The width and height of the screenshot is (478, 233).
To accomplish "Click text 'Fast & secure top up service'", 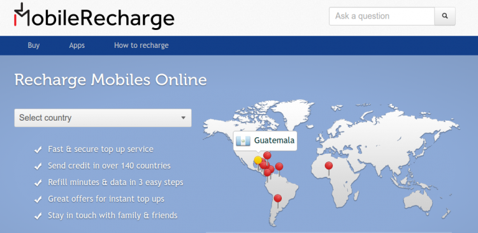I will pyautogui.click(x=101, y=149).
